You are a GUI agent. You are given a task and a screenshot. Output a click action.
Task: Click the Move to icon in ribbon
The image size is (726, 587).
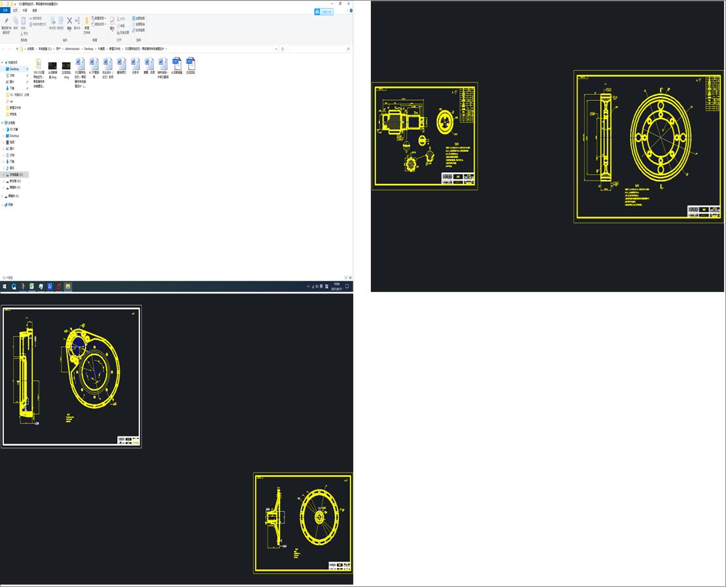tap(53, 21)
